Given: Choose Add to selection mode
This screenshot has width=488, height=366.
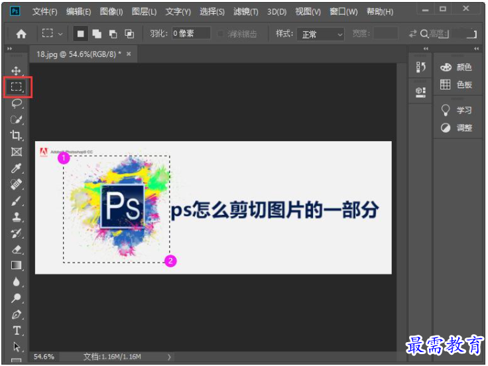Looking at the screenshot, I should (x=97, y=34).
